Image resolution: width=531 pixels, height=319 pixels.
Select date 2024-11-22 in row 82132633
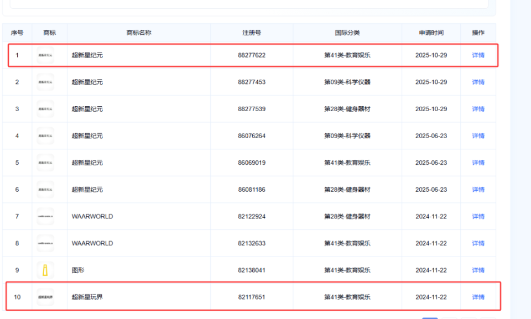click(x=431, y=243)
